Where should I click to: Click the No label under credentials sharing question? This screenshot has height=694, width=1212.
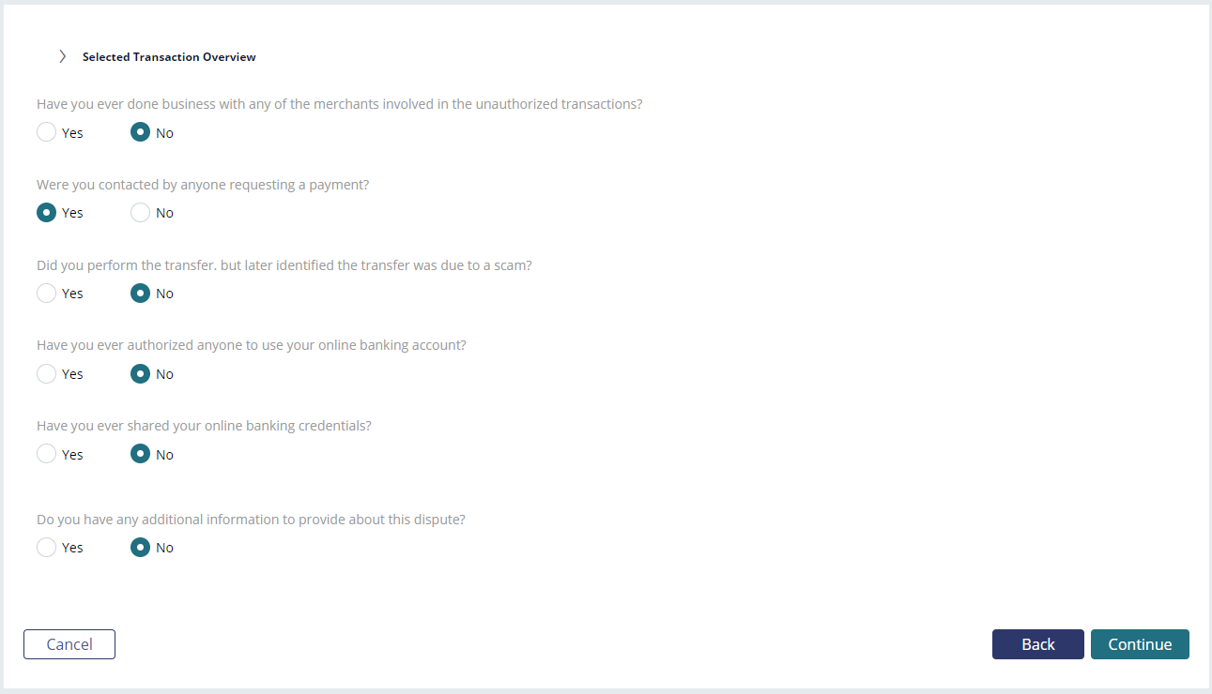(165, 455)
